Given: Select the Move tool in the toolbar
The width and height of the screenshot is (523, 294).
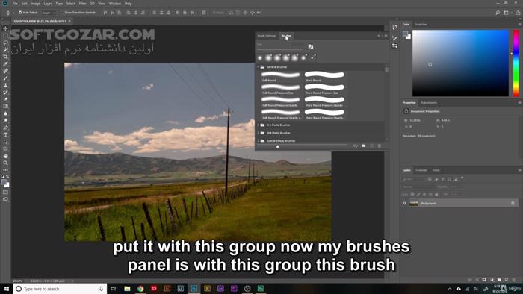Looking at the screenshot, I should click(x=5, y=28).
